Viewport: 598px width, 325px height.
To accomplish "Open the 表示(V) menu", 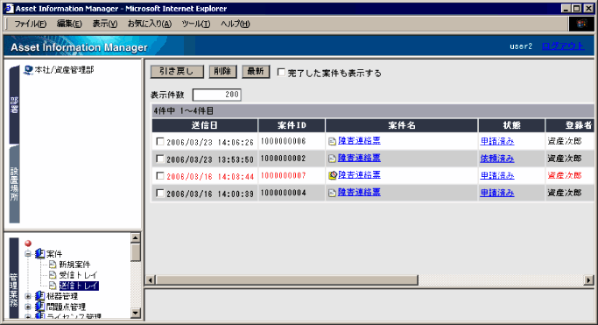I will tap(105, 24).
